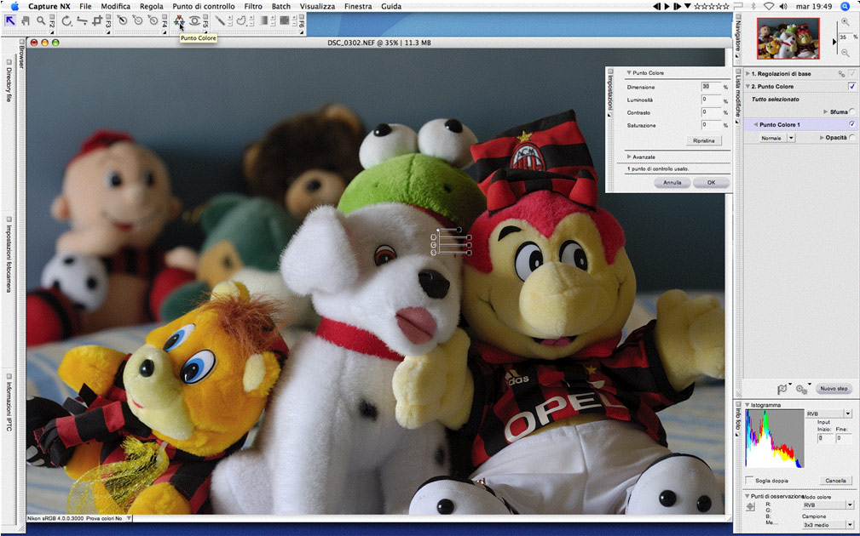Screen dimensions: 860x536
Task: Open the Apple menu
Action: click(x=14, y=7)
